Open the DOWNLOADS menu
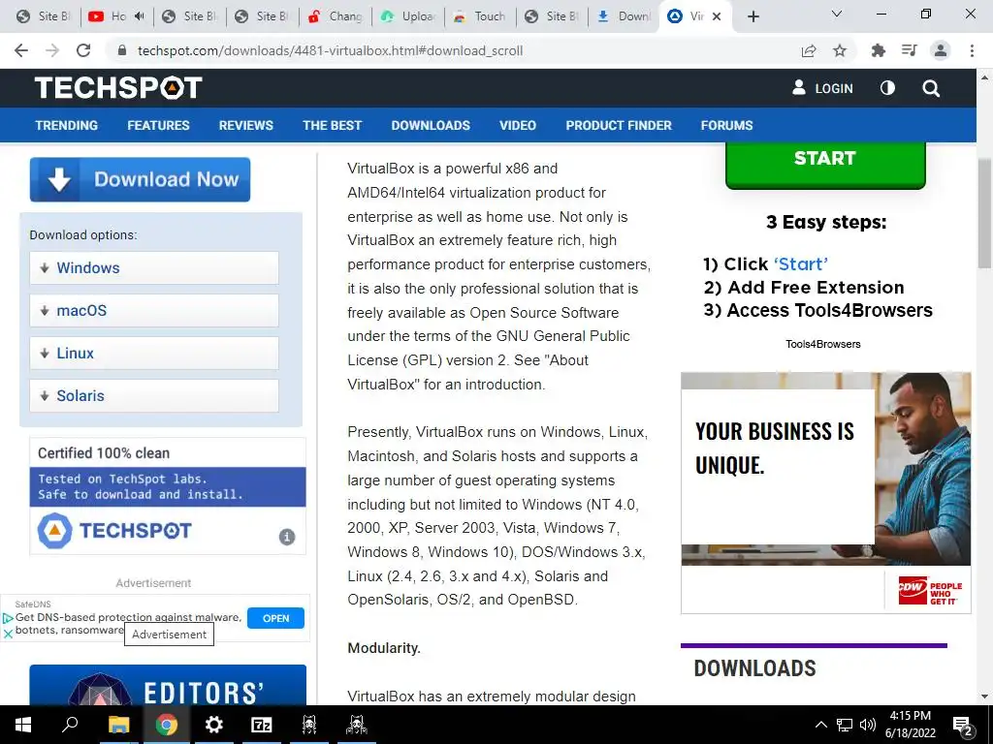 pyautogui.click(x=431, y=125)
